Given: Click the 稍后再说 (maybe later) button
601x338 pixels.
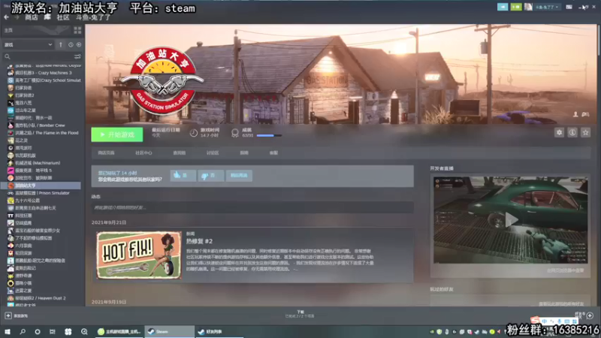Looking at the screenshot, I should pyautogui.click(x=239, y=176).
